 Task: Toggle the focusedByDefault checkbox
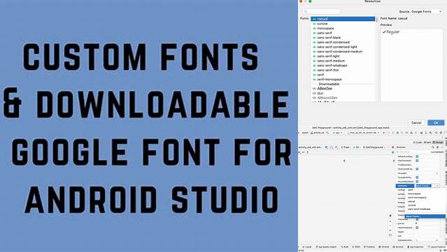417,181
